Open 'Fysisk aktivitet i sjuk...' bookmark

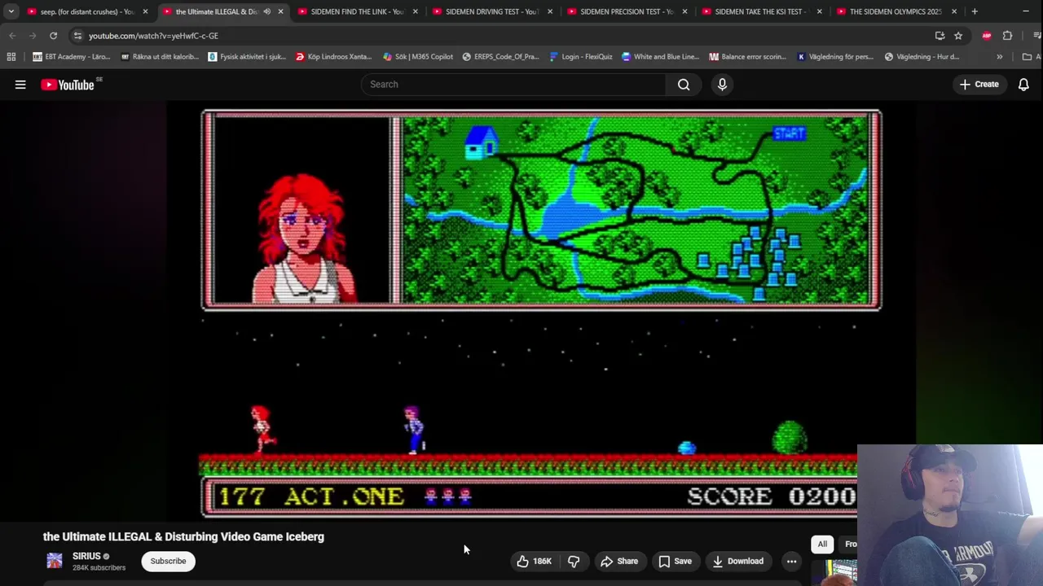247,57
